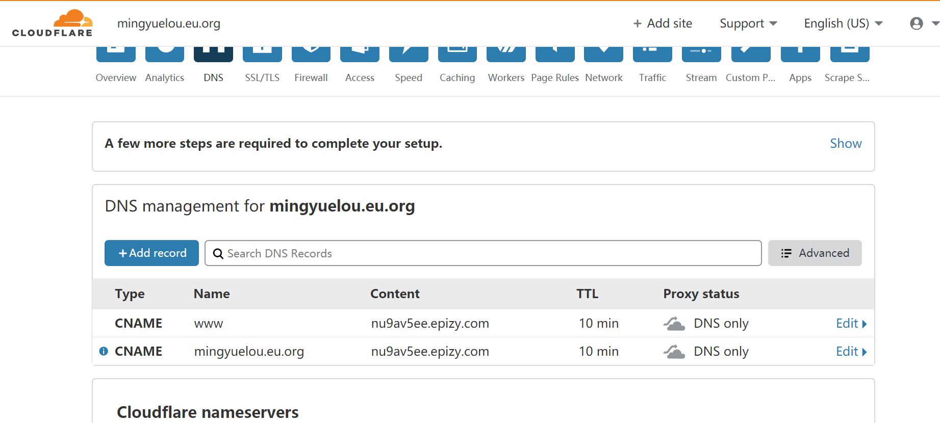This screenshot has width=940, height=423.
Task: Click Edit on the www CNAME record
Action: [851, 324]
